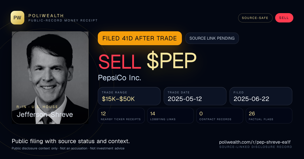Open the 14 Lobbying Links tile

170,116
